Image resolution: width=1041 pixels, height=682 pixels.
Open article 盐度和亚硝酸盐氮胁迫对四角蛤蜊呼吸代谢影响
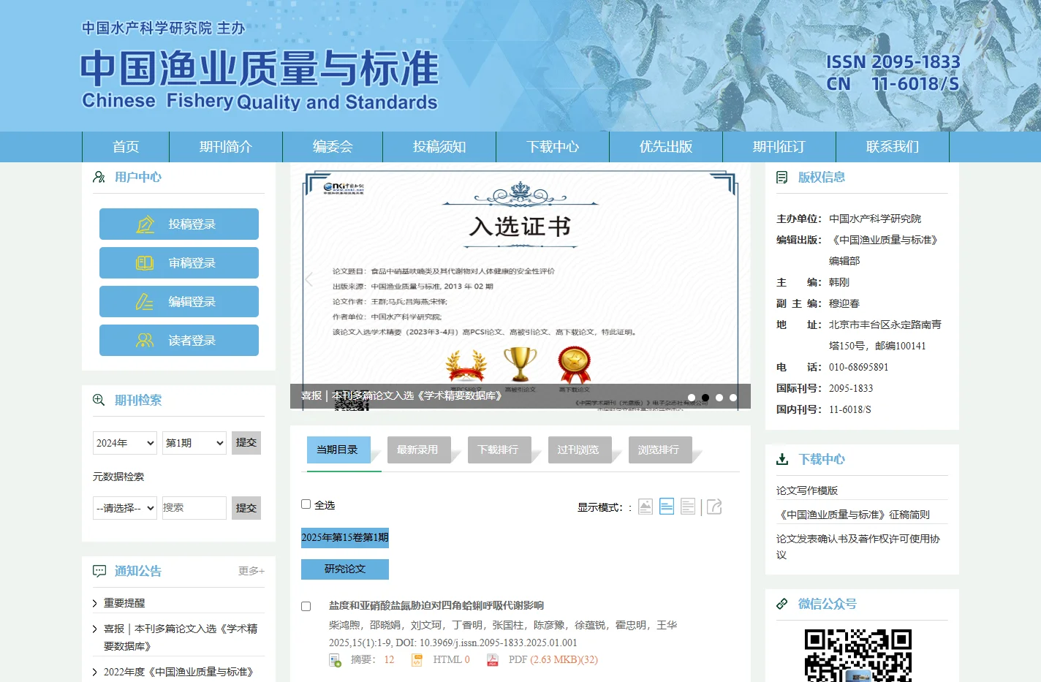point(436,605)
